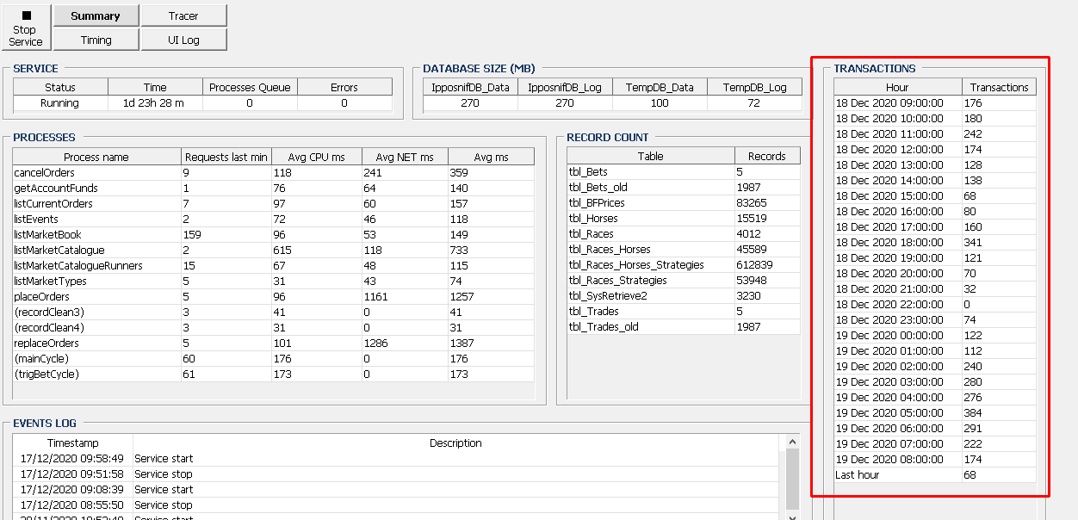1078x520 pixels.
Task: Select the Last hour transactions row
Action: point(935,475)
